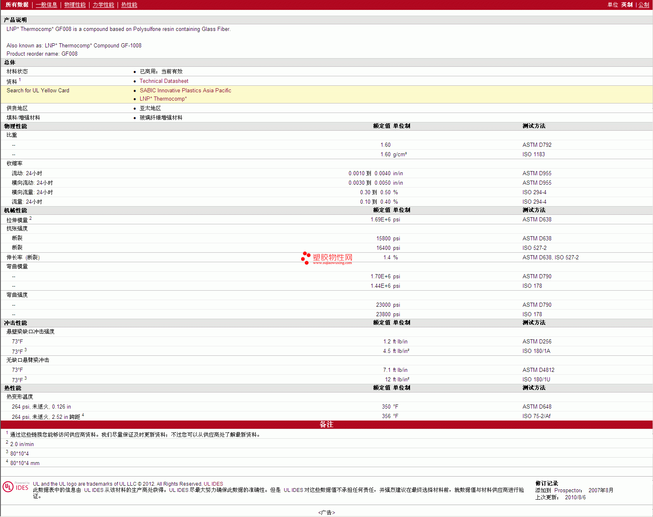Click the 机械性能 table header
This screenshot has height=517, width=653.
[15, 211]
